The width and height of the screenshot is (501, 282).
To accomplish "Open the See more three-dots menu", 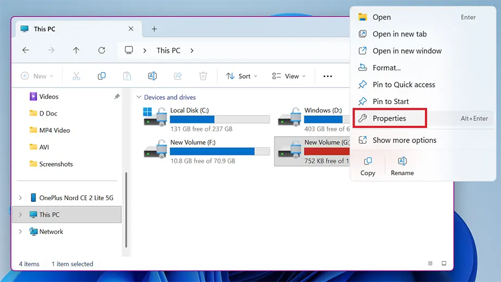I will 328,76.
